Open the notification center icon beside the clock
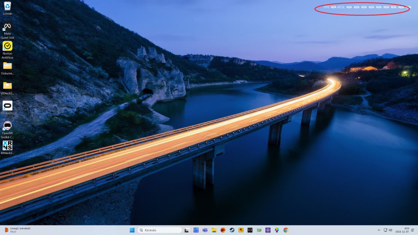The image size is (418, 235). click(413, 230)
